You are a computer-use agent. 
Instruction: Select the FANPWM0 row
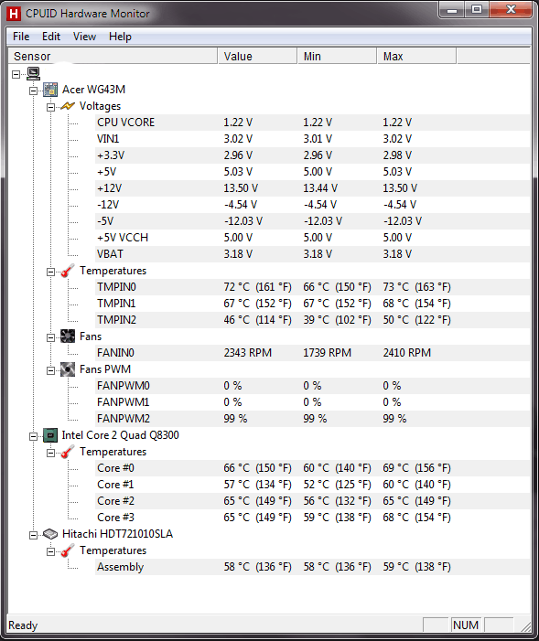tap(313, 386)
